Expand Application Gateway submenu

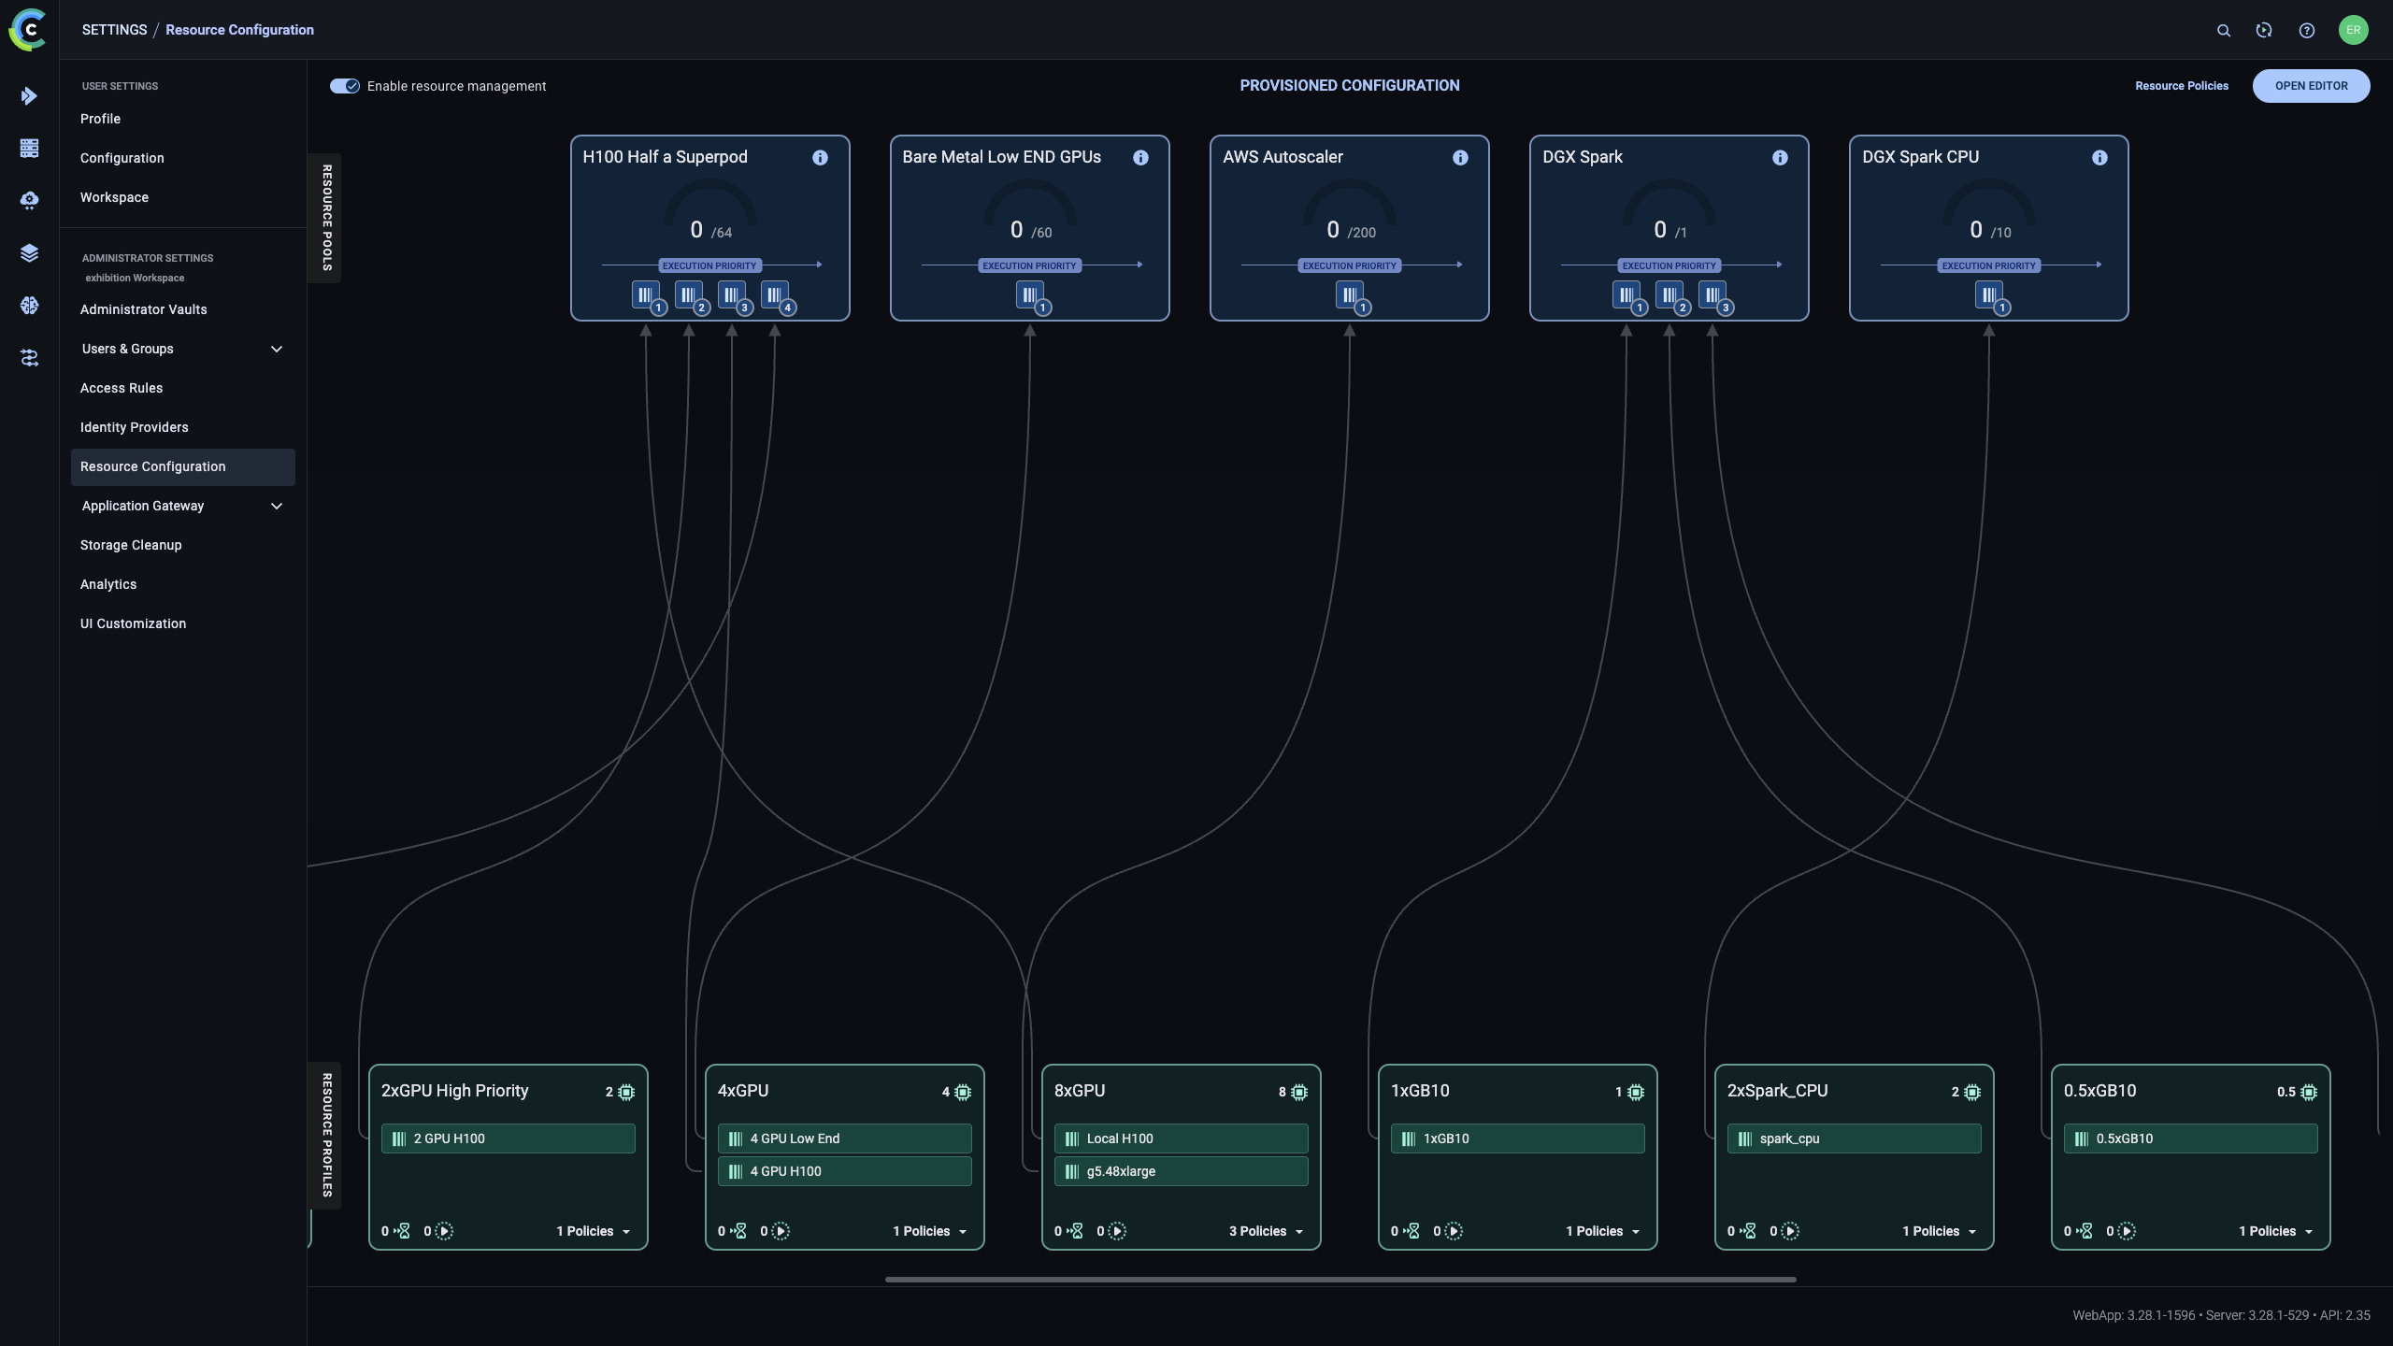click(x=276, y=506)
